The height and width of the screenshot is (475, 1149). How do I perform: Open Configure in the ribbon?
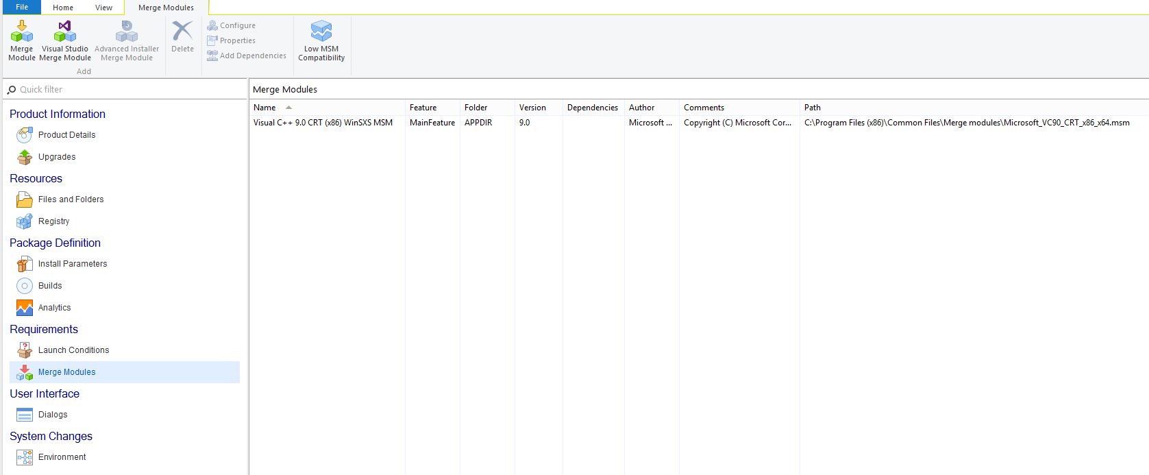(x=232, y=25)
